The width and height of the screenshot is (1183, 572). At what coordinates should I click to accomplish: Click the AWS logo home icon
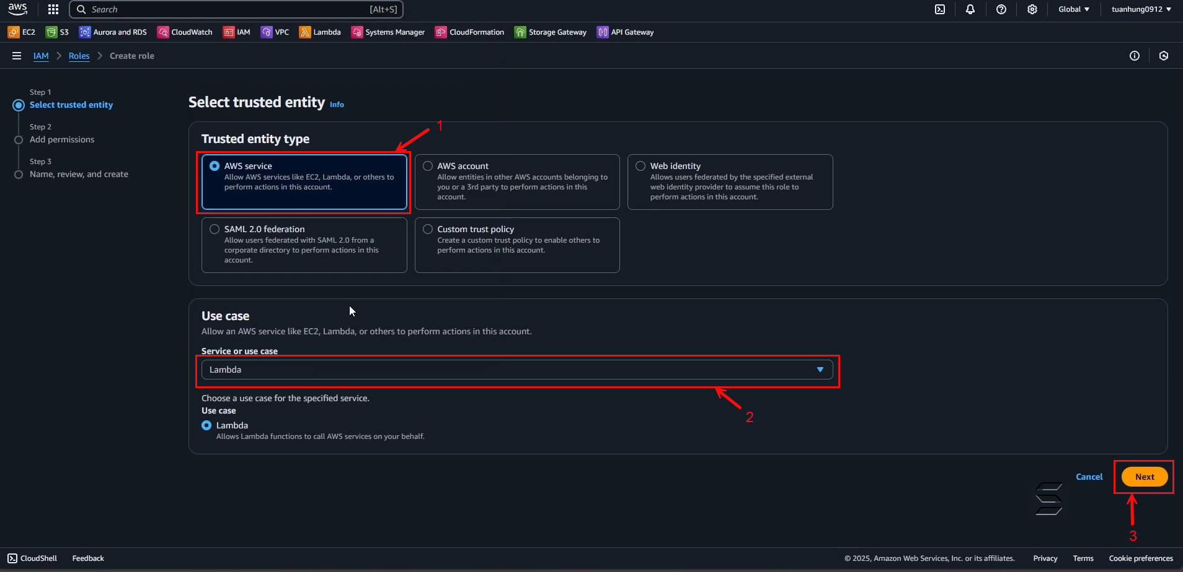coord(17,9)
